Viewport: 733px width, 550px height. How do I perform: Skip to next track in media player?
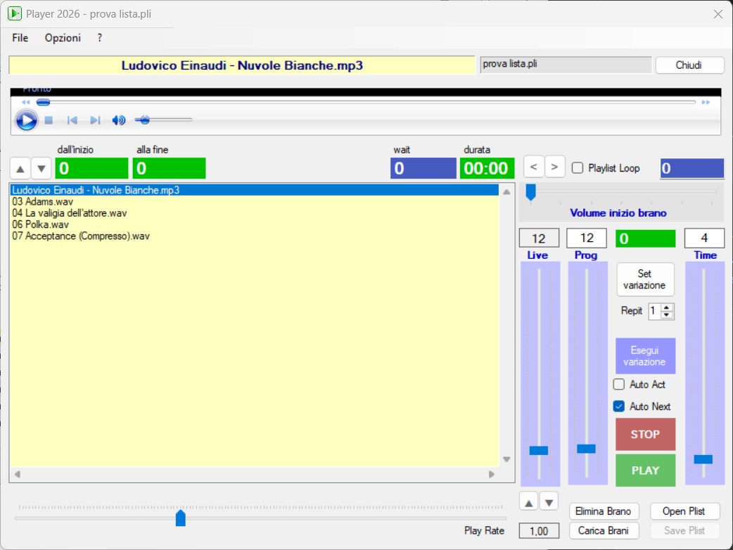pyautogui.click(x=95, y=120)
